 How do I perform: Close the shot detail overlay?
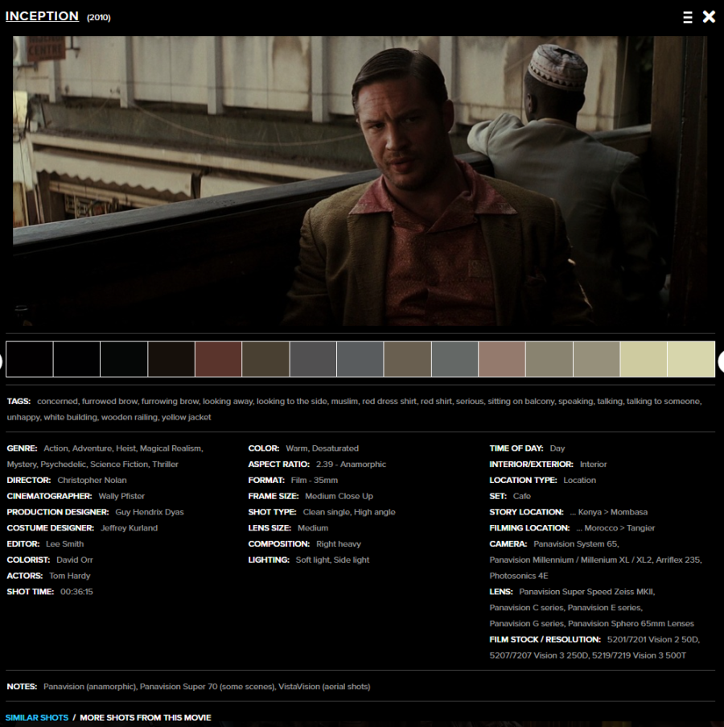709,17
